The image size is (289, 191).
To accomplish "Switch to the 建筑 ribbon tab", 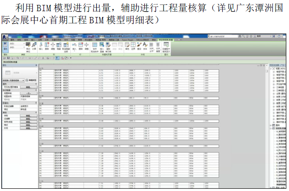I will click(x=13, y=40).
